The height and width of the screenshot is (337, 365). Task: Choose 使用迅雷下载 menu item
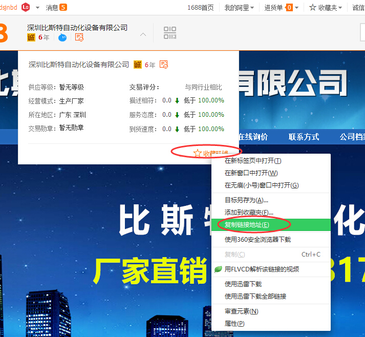pos(271,284)
